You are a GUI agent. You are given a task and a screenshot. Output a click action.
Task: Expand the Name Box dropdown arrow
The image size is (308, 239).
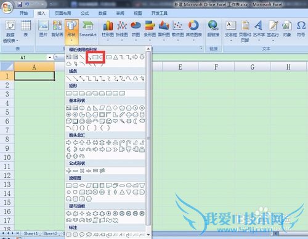[x=50, y=57]
